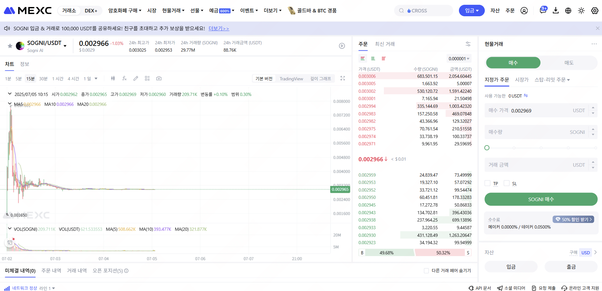
Task: Collapse the MA indicator legend chevron
Action: pos(10,104)
